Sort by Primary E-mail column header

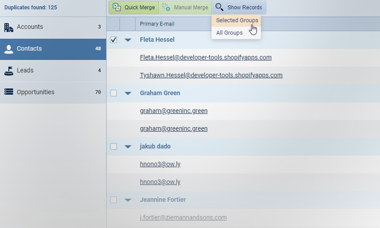coord(157,24)
